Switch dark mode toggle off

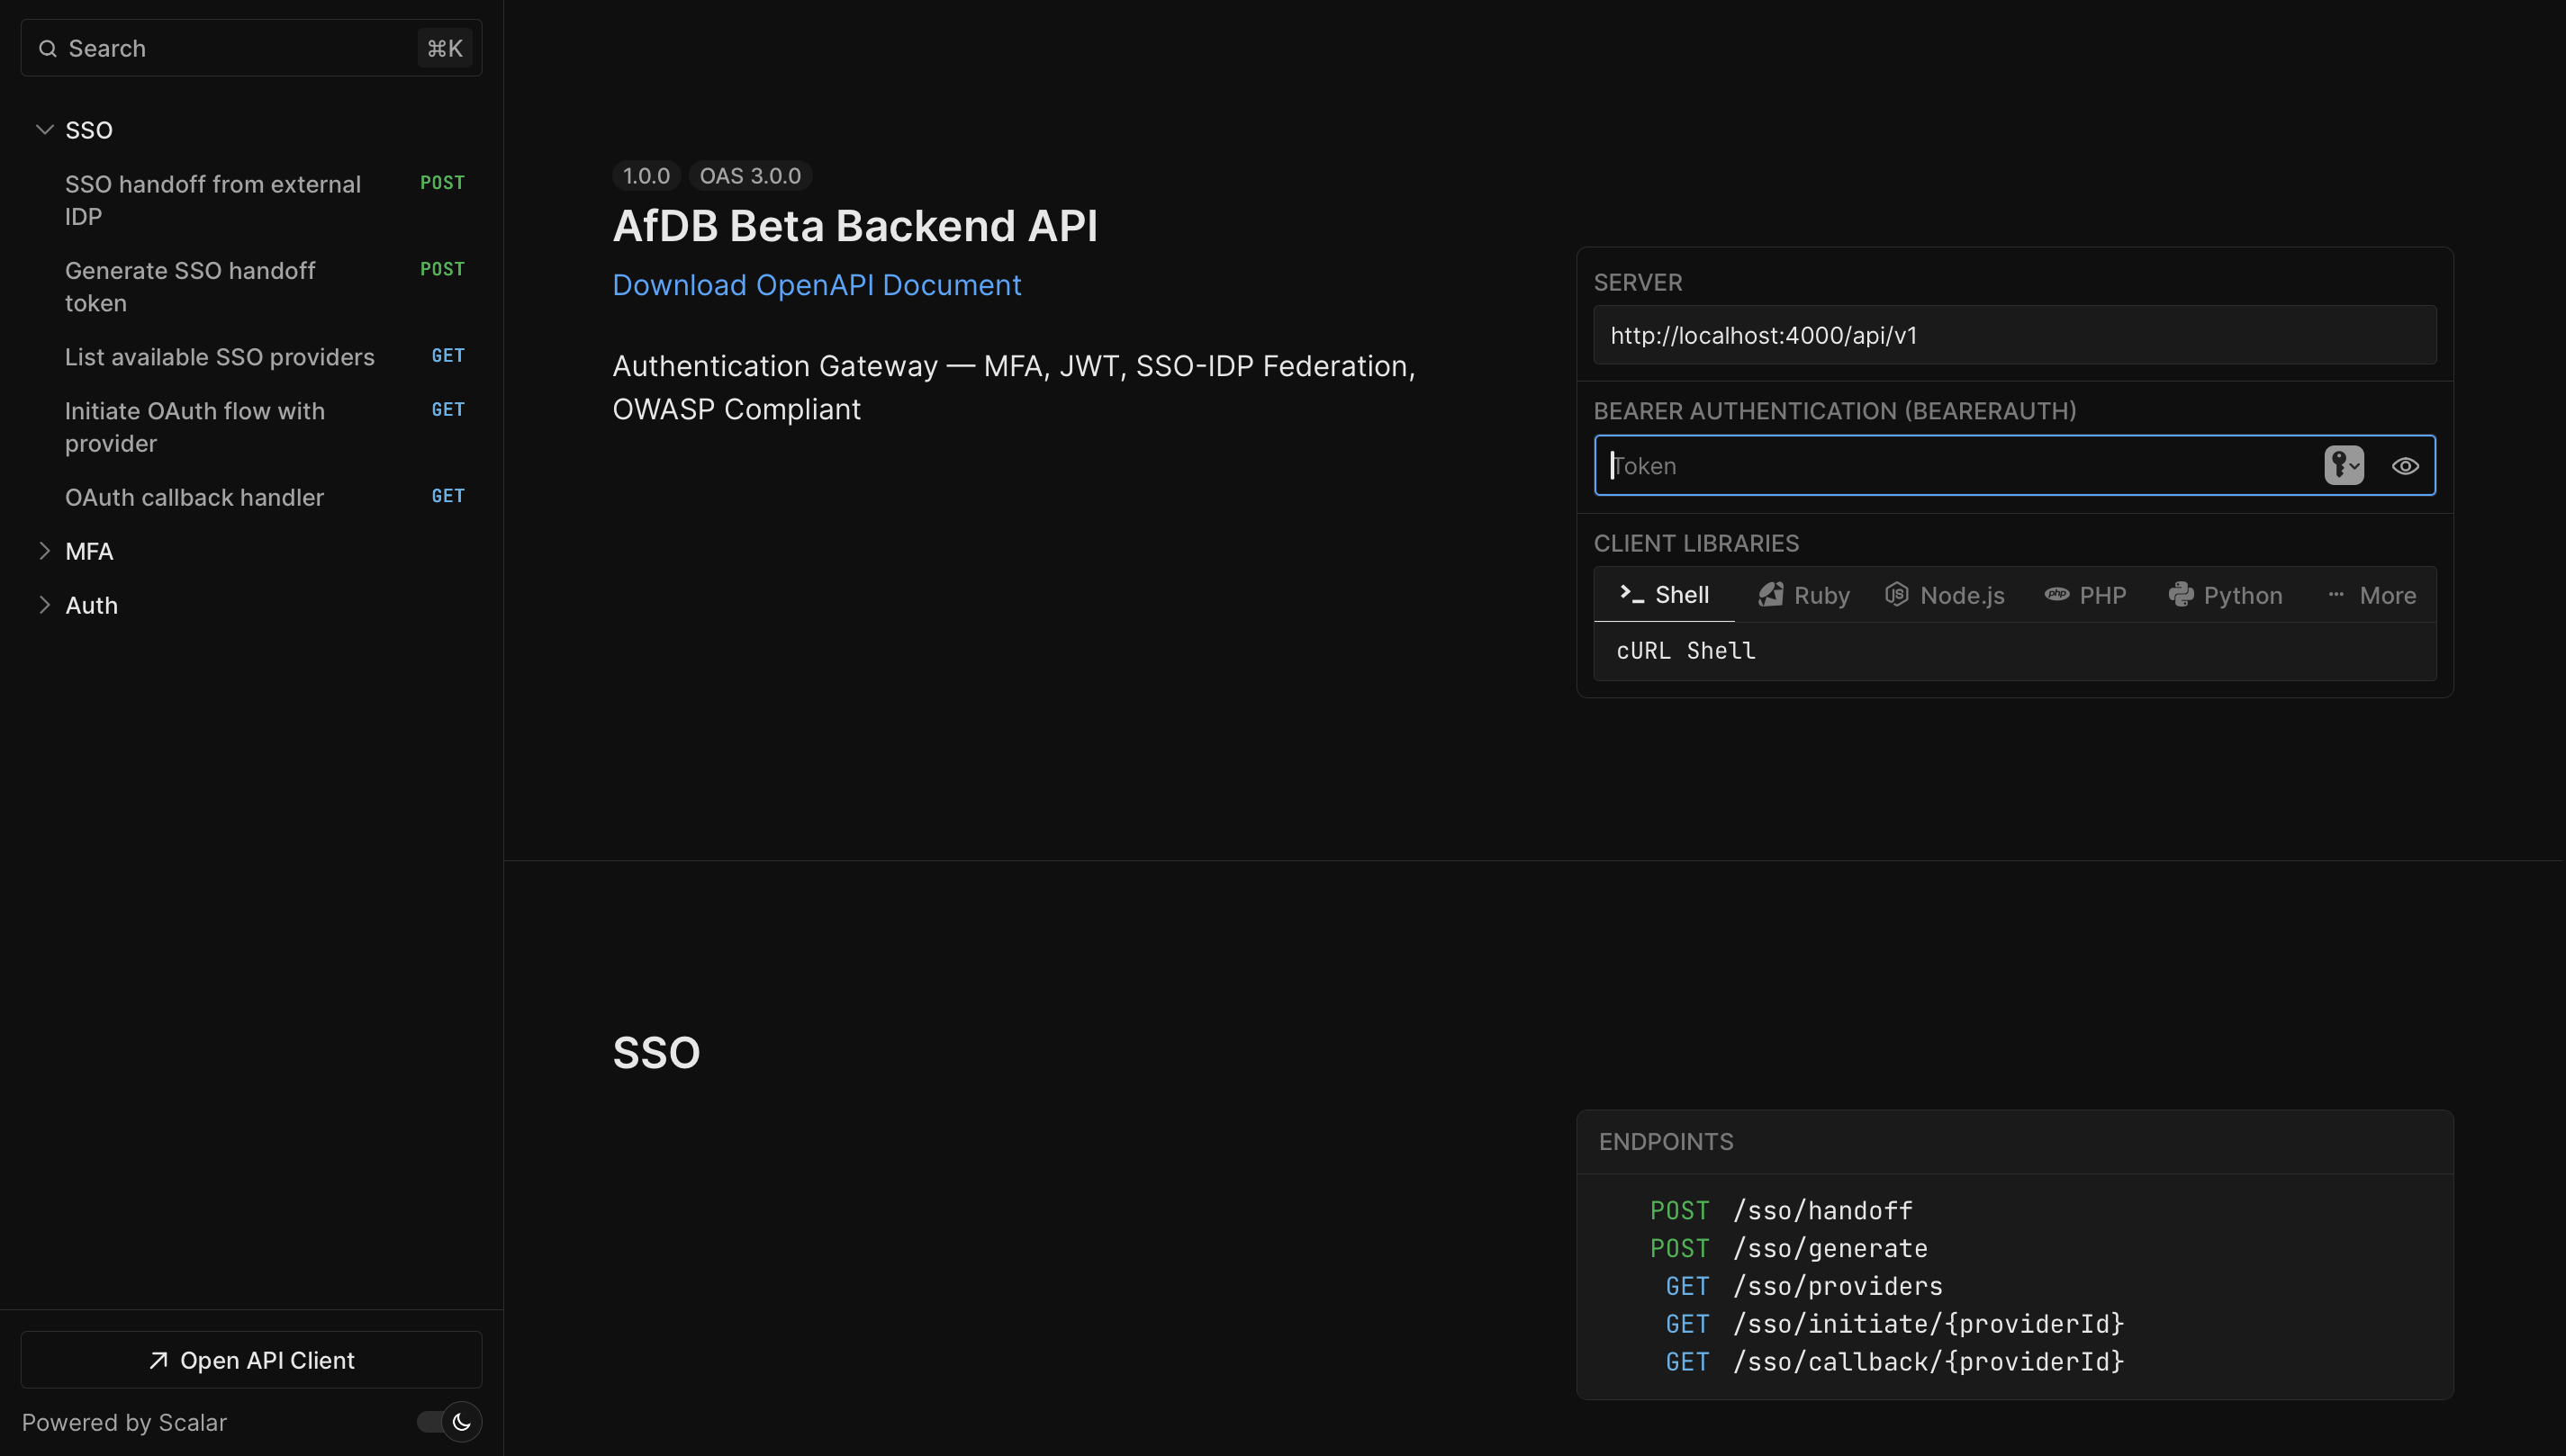450,1422
